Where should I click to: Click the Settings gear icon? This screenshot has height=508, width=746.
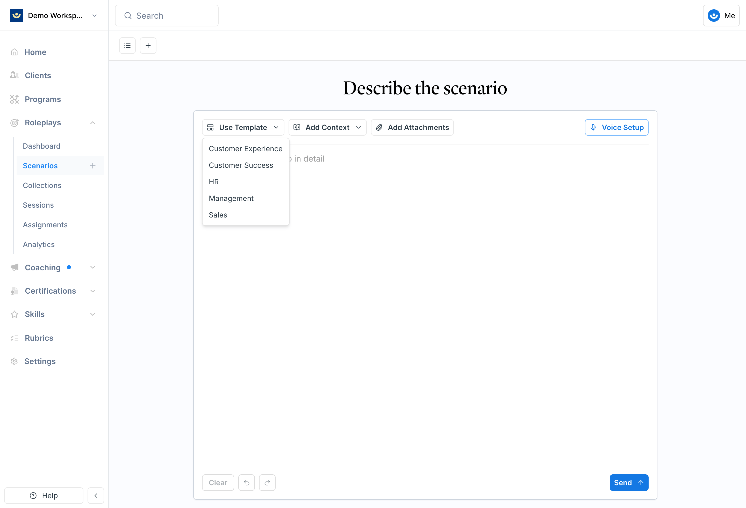[14, 361]
